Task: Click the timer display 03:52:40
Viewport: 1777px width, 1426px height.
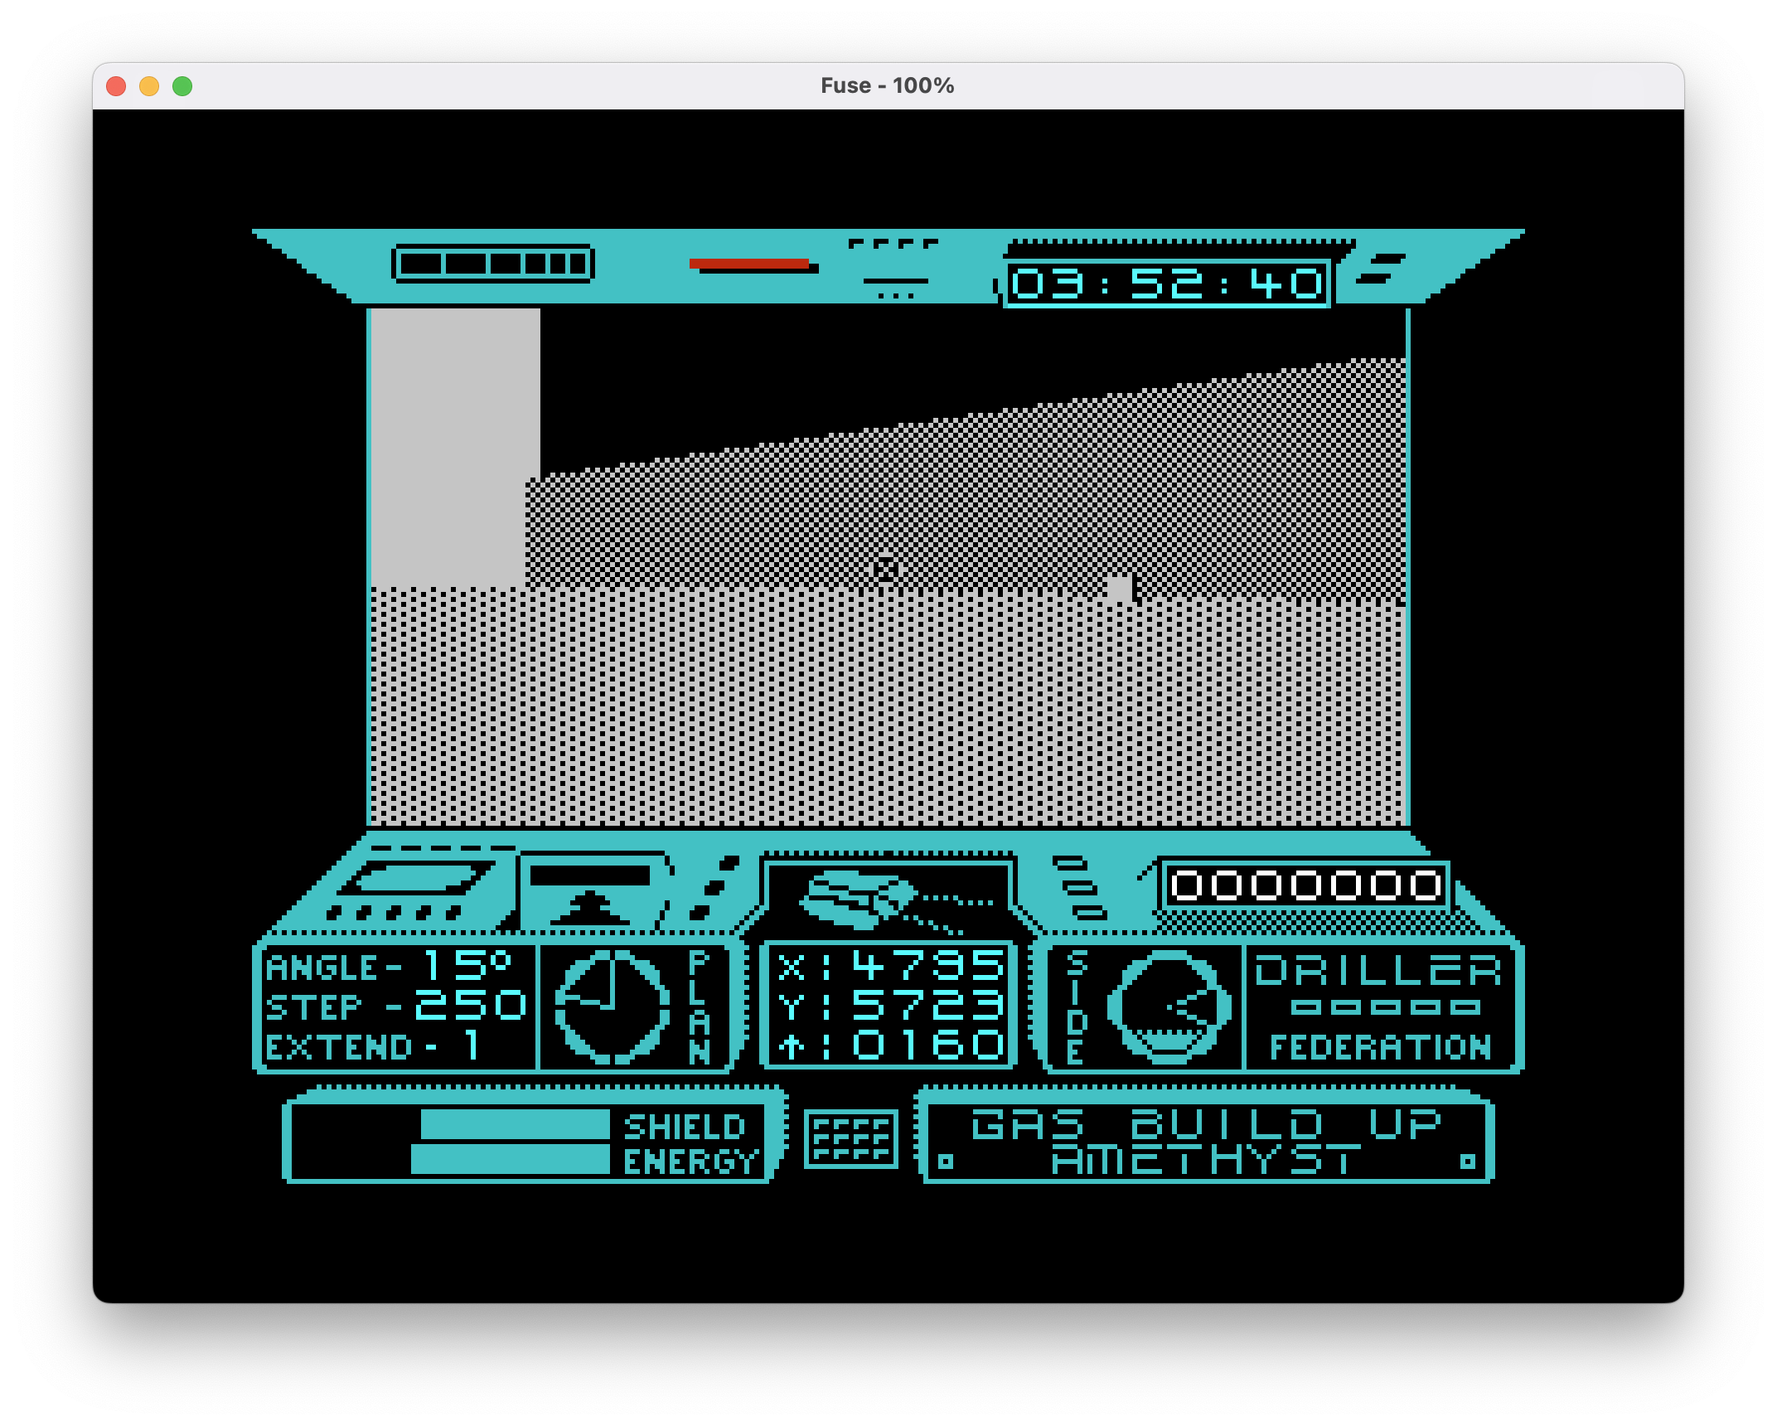Action: pos(1167,284)
